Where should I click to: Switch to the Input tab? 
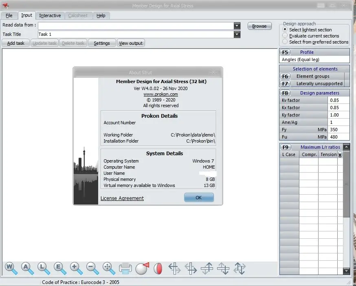click(x=26, y=15)
